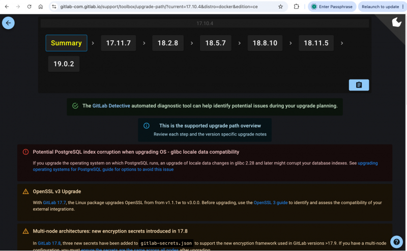View site information icon in address bar
The height and width of the screenshot is (251, 407).
point(54,7)
